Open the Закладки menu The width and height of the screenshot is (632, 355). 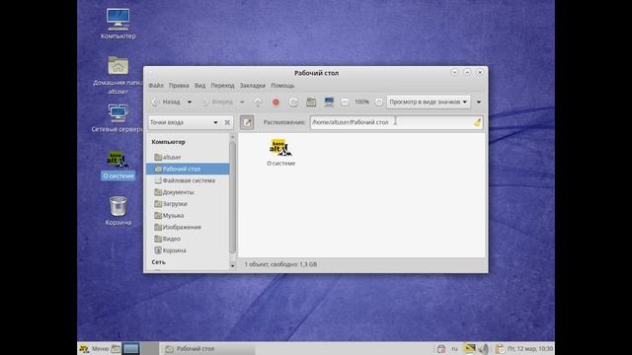253,86
